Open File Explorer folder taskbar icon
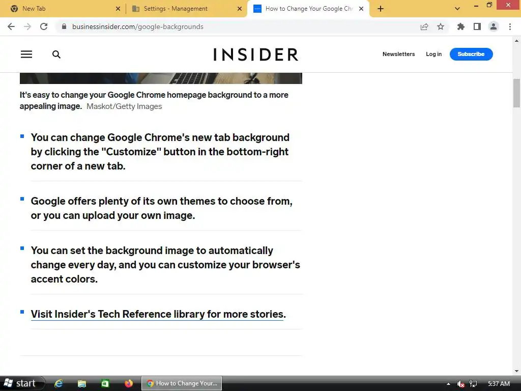 click(x=82, y=383)
